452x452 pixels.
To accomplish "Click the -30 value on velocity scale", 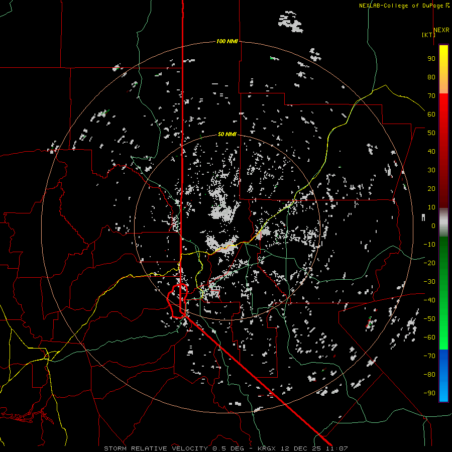I will (x=429, y=282).
